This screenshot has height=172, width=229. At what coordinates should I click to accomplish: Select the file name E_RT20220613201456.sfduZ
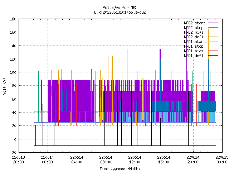pyautogui.click(x=120, y=12)
